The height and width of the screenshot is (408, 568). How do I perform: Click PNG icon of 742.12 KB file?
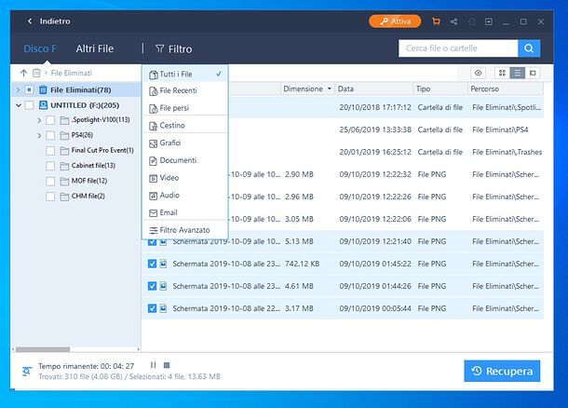163,264
